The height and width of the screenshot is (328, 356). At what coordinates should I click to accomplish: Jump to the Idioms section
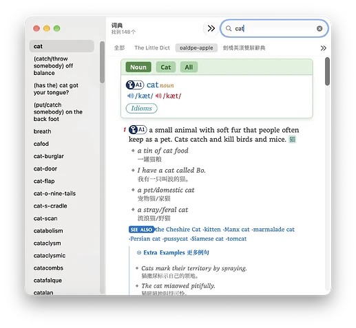click(x=141, y=109)
